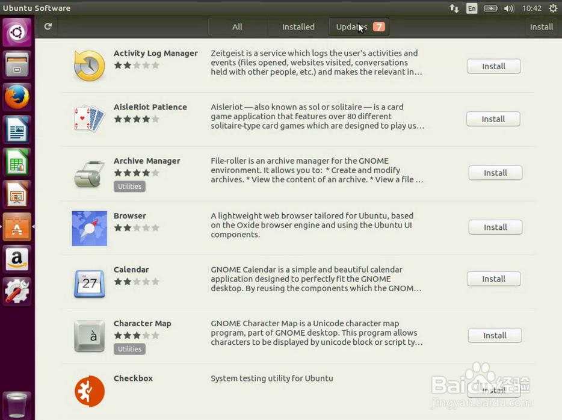Image resolution: width=562 pixels, height=420 pixels.
Task: Click the Utilities tag under Archive Manager
Action: pyautogui.click(x=129, y=187)
